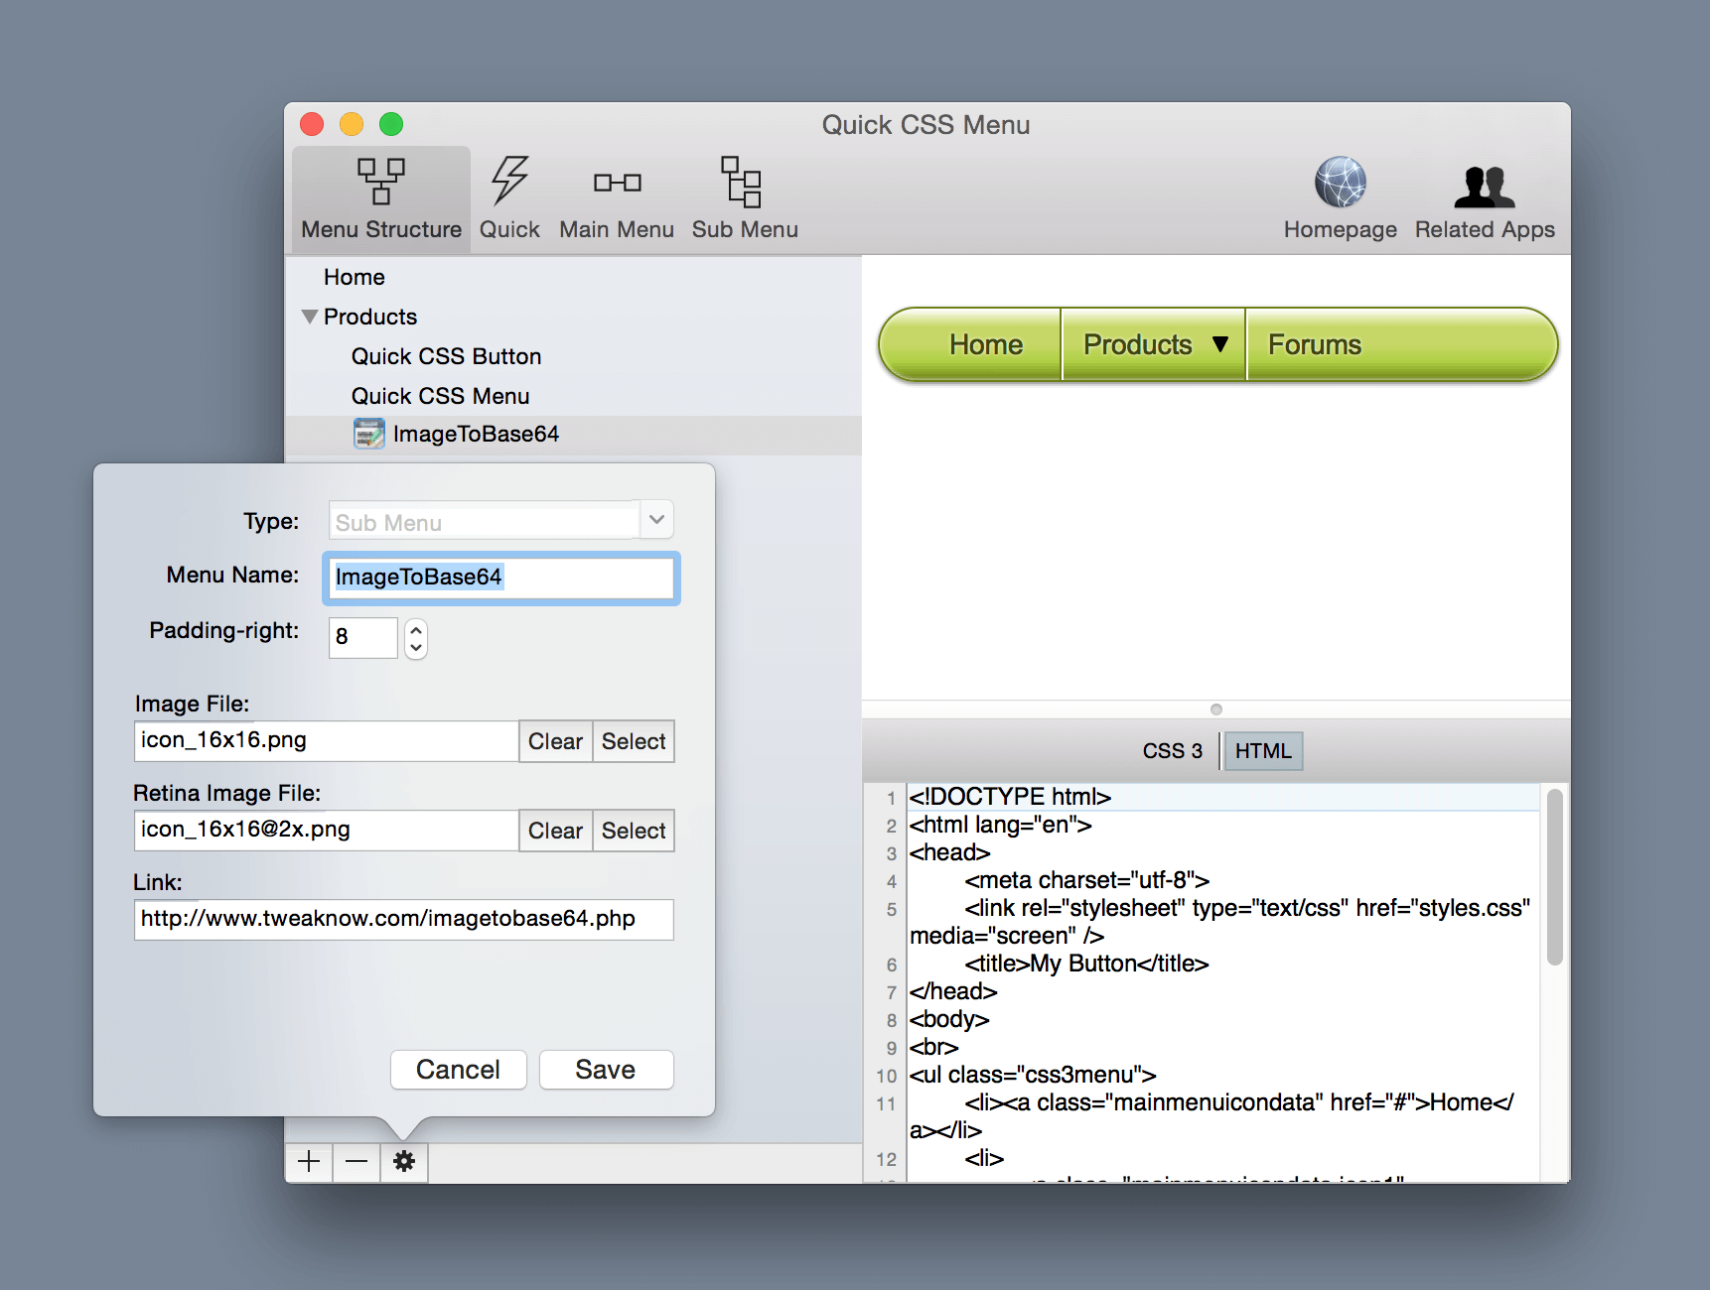Click the Link URL field
Viewport: 1710px width, 1290px height.
[404, 919]
